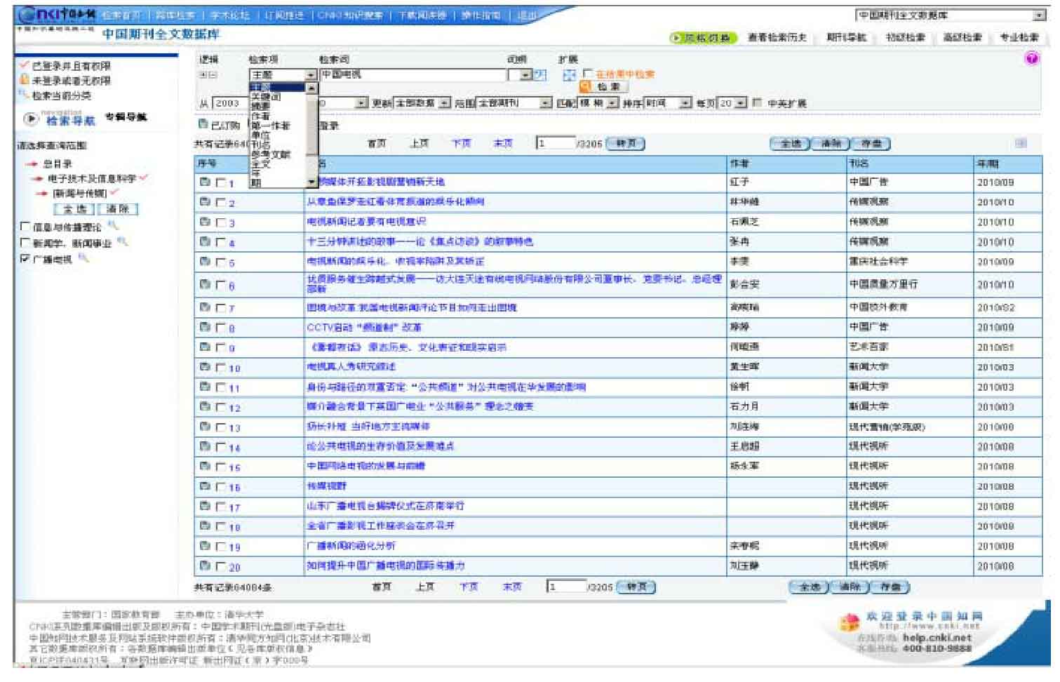The image size is (1060, 682).
Task: Click the save icon in result row 15
Action: pyautogui.click(x=205, y=466)
